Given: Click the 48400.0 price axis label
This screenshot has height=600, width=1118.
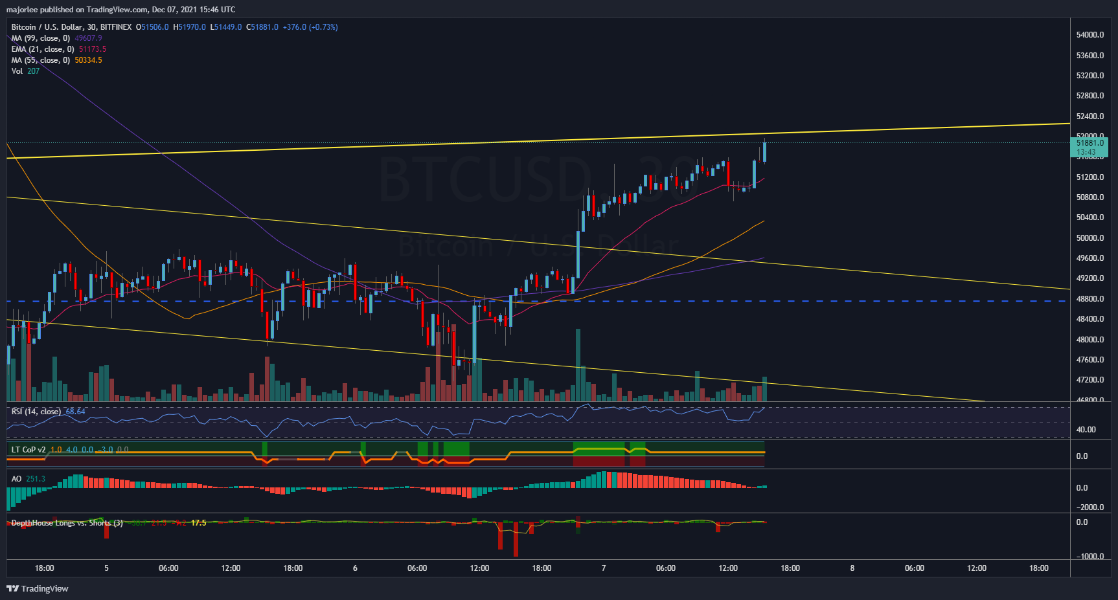Looking at the screenshot, I should click(1090, 319).
